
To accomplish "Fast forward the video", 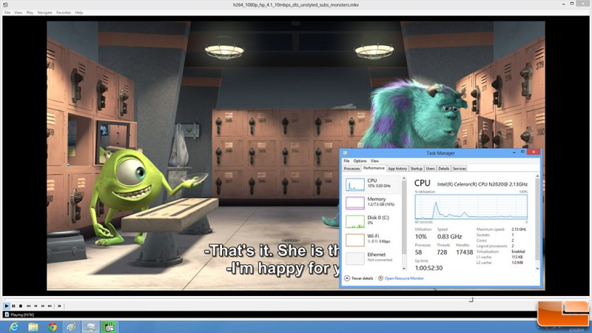I will pyautogui.click(x=43, y=306).
